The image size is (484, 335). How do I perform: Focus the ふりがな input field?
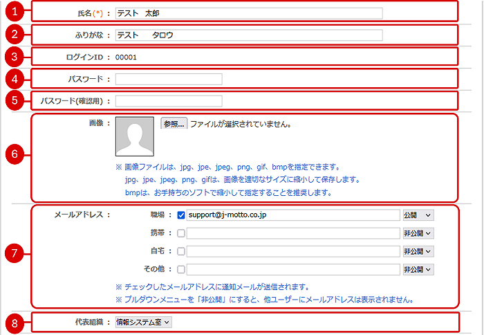(248, 35)
